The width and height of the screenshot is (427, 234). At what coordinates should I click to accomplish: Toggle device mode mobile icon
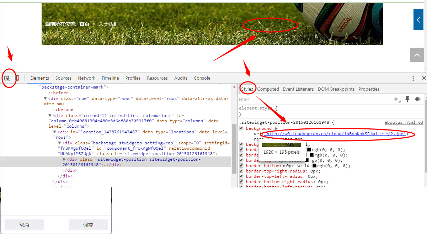pyautogui.click(x=17, y=78)
